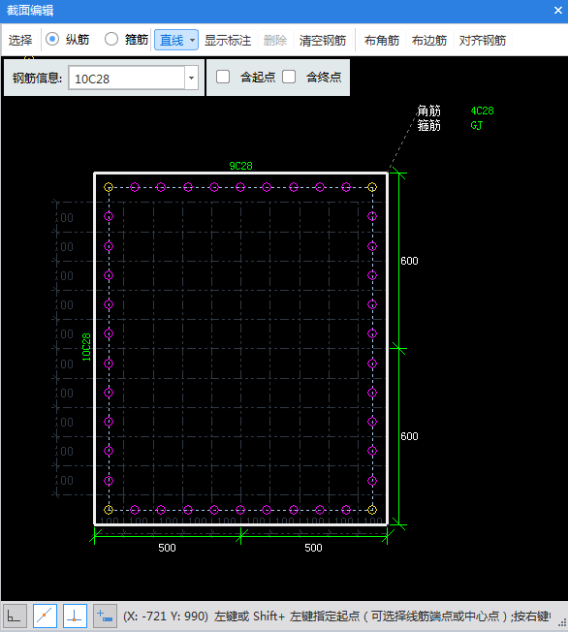Toggle the midpoint snap icon

45,616
